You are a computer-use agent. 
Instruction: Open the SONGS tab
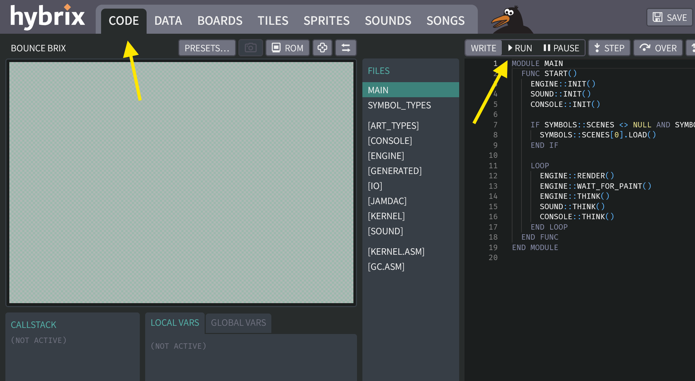point(446,20)
